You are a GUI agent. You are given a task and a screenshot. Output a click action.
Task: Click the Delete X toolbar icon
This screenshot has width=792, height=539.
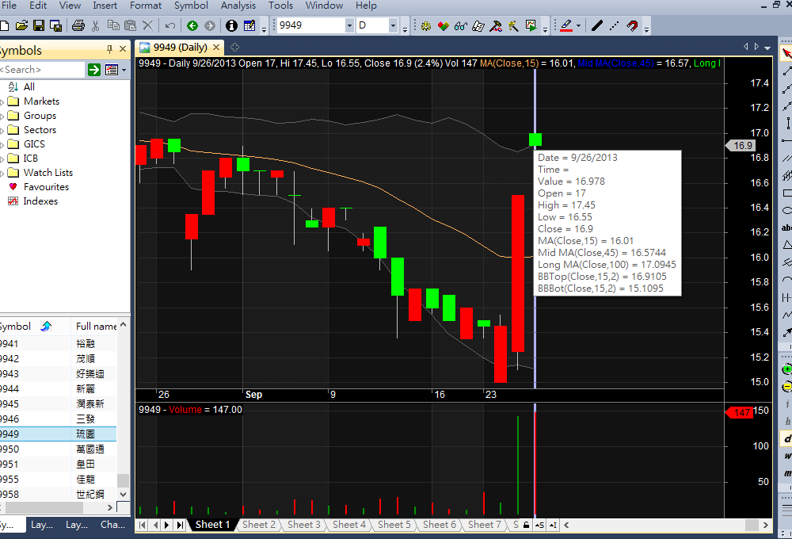click(x=147, y=26)
